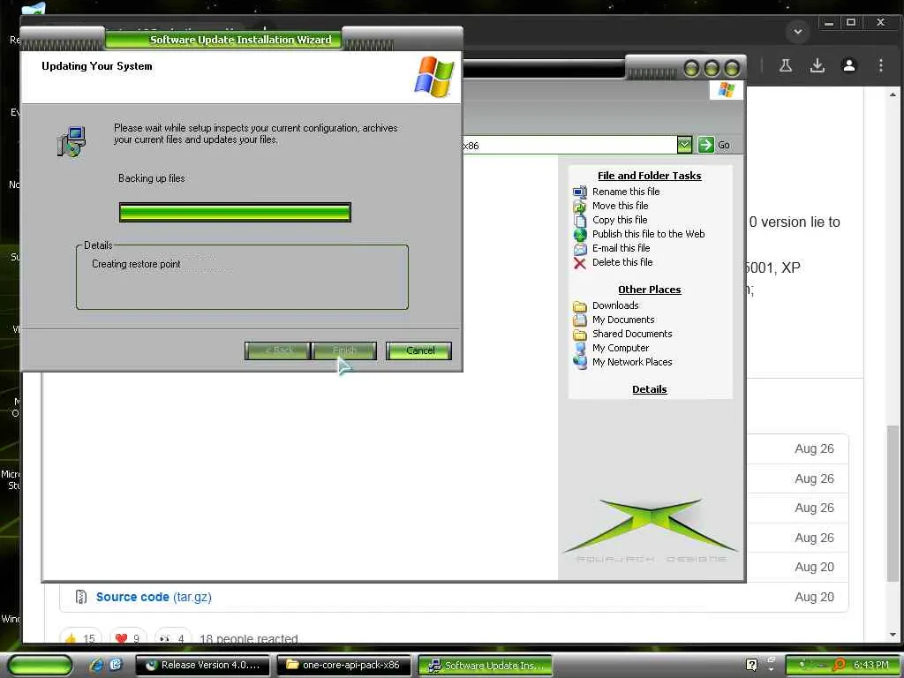The width and height of the screenshot is (904, 678).
Task: Click the Explorer address bar field
Action: tap(569, 146)
